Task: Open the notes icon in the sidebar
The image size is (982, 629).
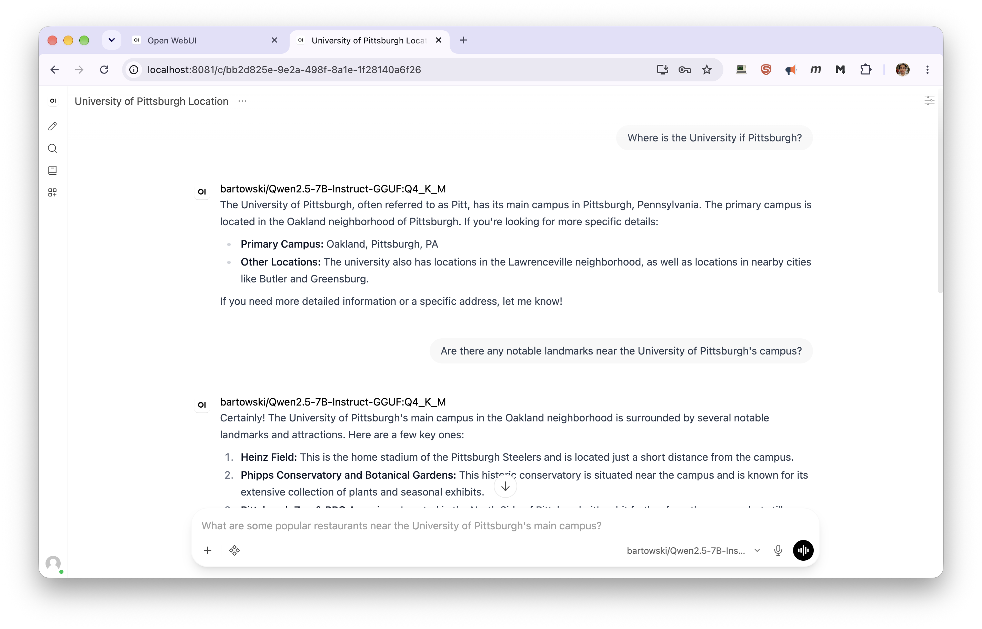Action: 52,170
